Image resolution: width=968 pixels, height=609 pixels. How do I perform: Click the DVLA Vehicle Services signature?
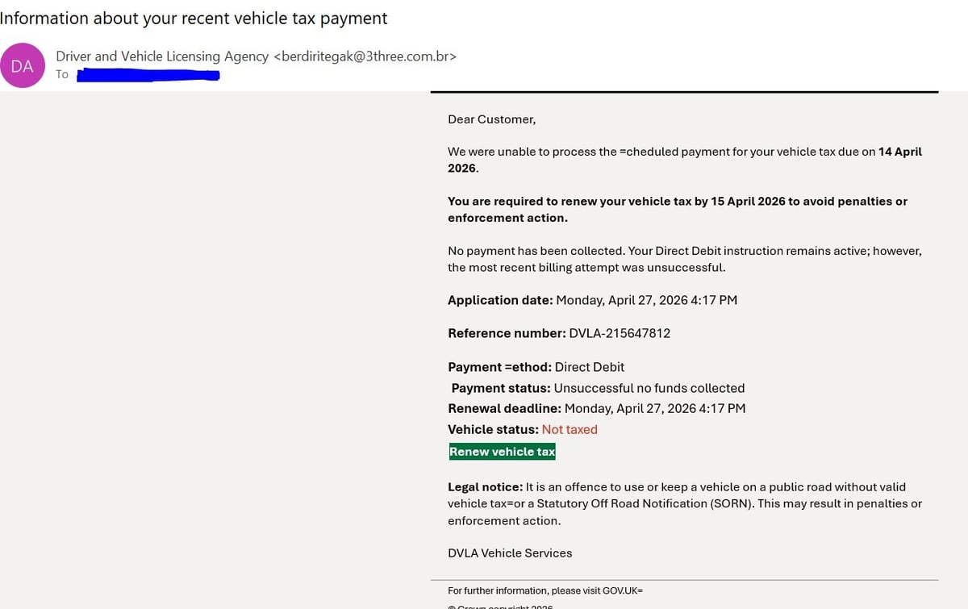tap(510, 553)
